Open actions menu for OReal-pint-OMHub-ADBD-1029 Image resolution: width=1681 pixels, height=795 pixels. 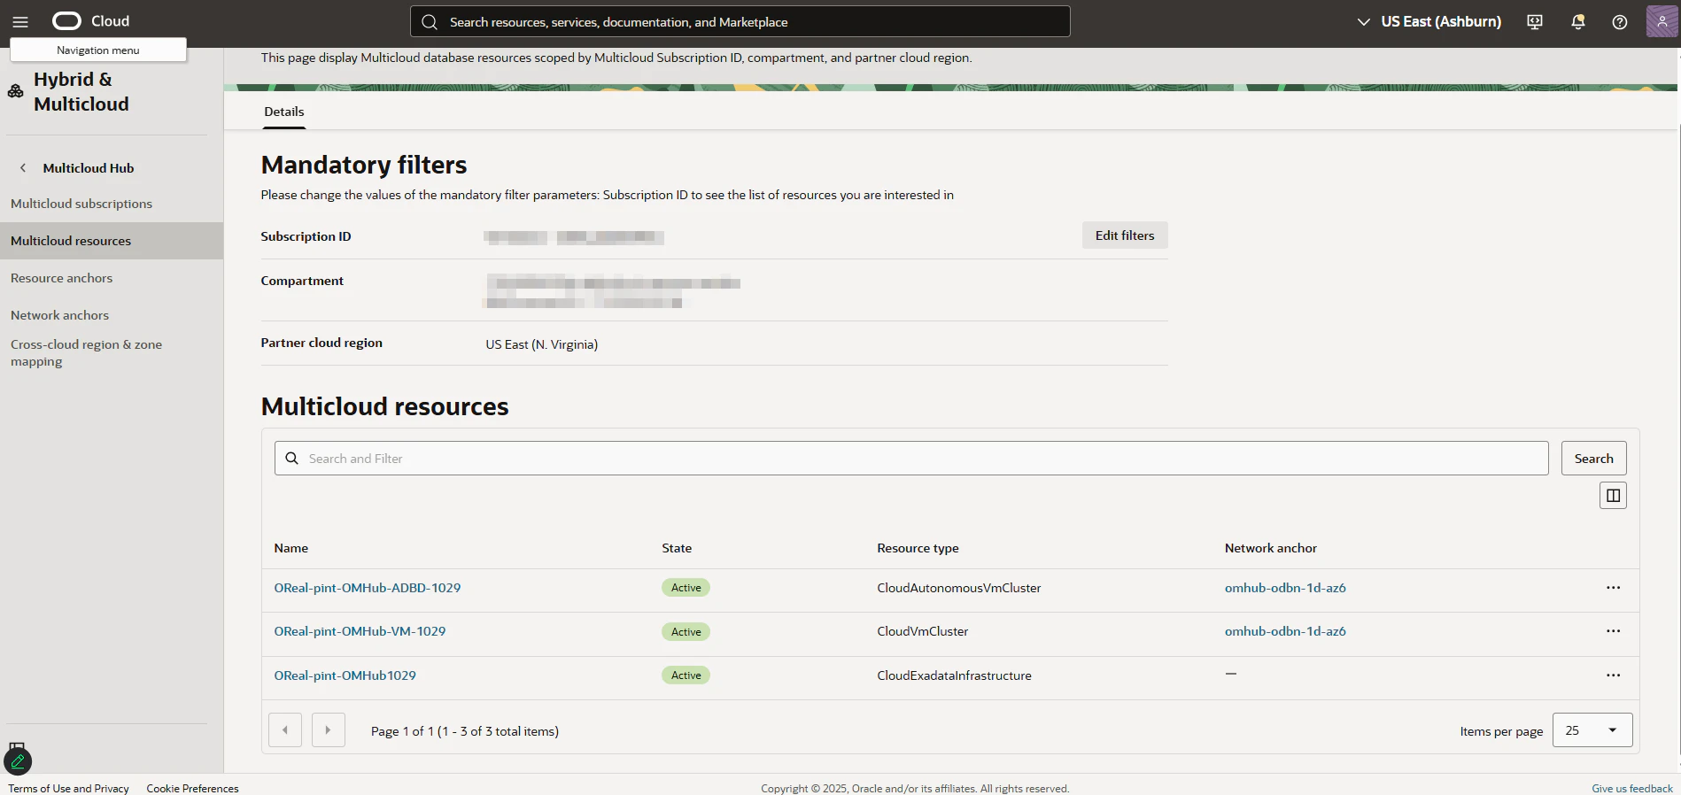pyautogui.click(x=1613, y=588)
